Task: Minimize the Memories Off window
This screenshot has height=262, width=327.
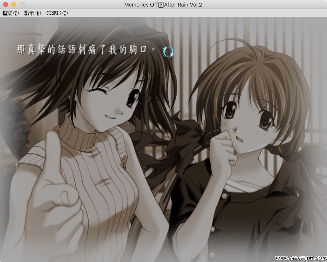Action: tap(14, 4)
